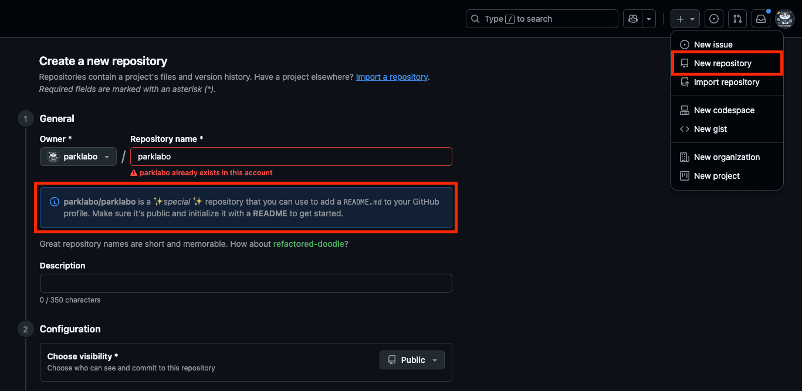Select New issue from menu
The width and height of the screenshot is (802, 391).
(x=713, y=45)
